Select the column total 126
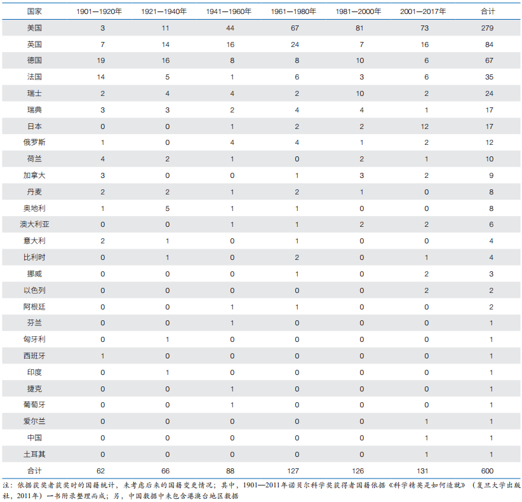 pos(358,471)
